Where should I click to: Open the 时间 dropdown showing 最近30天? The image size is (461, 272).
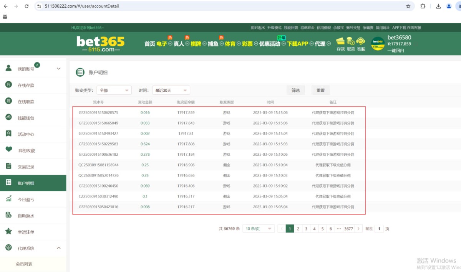click(x=171, y=90)
